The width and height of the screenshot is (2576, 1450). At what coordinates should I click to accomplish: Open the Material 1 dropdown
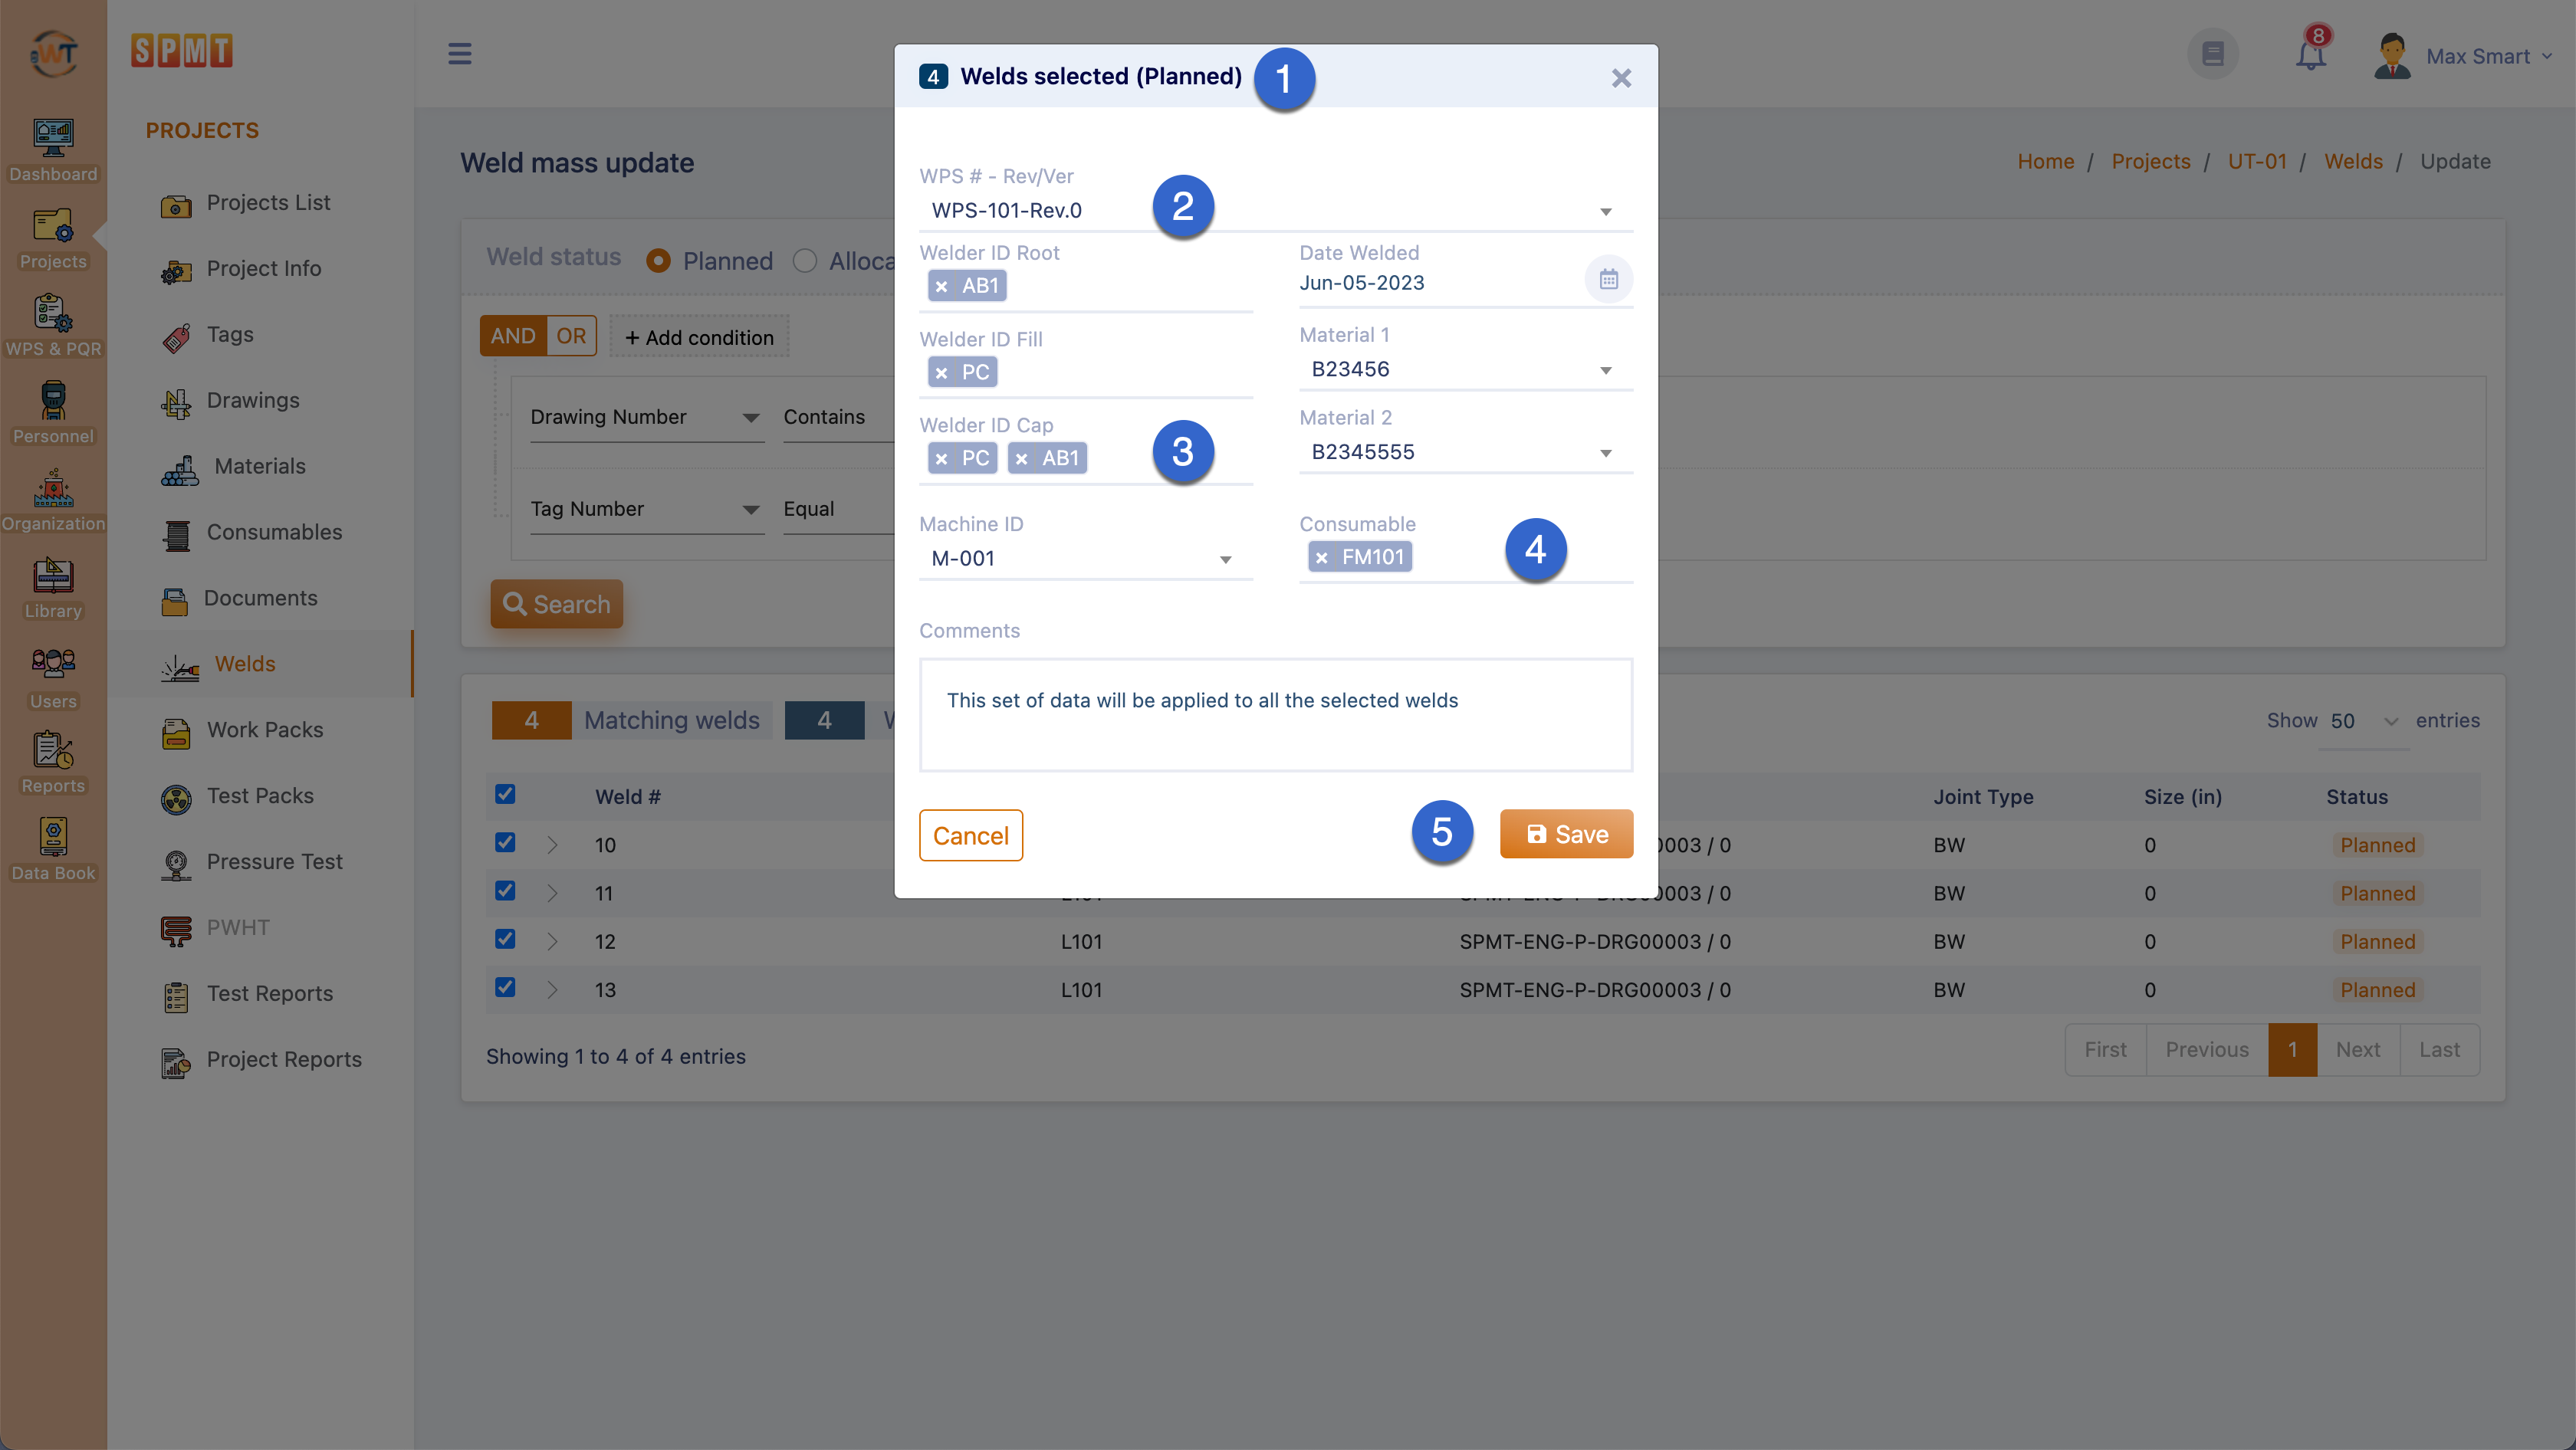pyautogui.click(x=1466, y=369)
